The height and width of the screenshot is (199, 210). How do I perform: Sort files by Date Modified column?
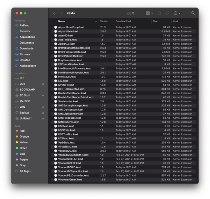pyautogui.click(x=123, y=21)
